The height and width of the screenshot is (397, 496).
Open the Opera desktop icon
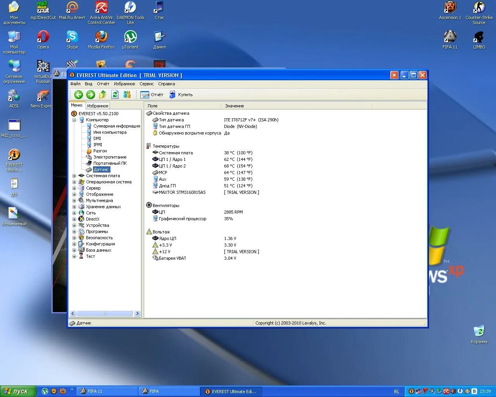[x=43, y=40]
